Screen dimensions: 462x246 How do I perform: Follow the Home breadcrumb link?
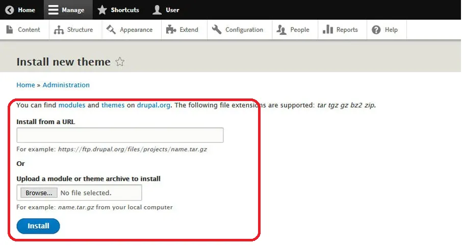25,85
